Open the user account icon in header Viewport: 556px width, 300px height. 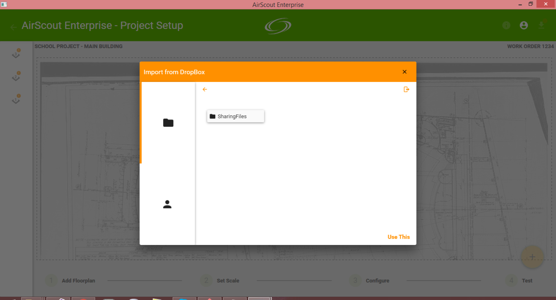(524, 25)
